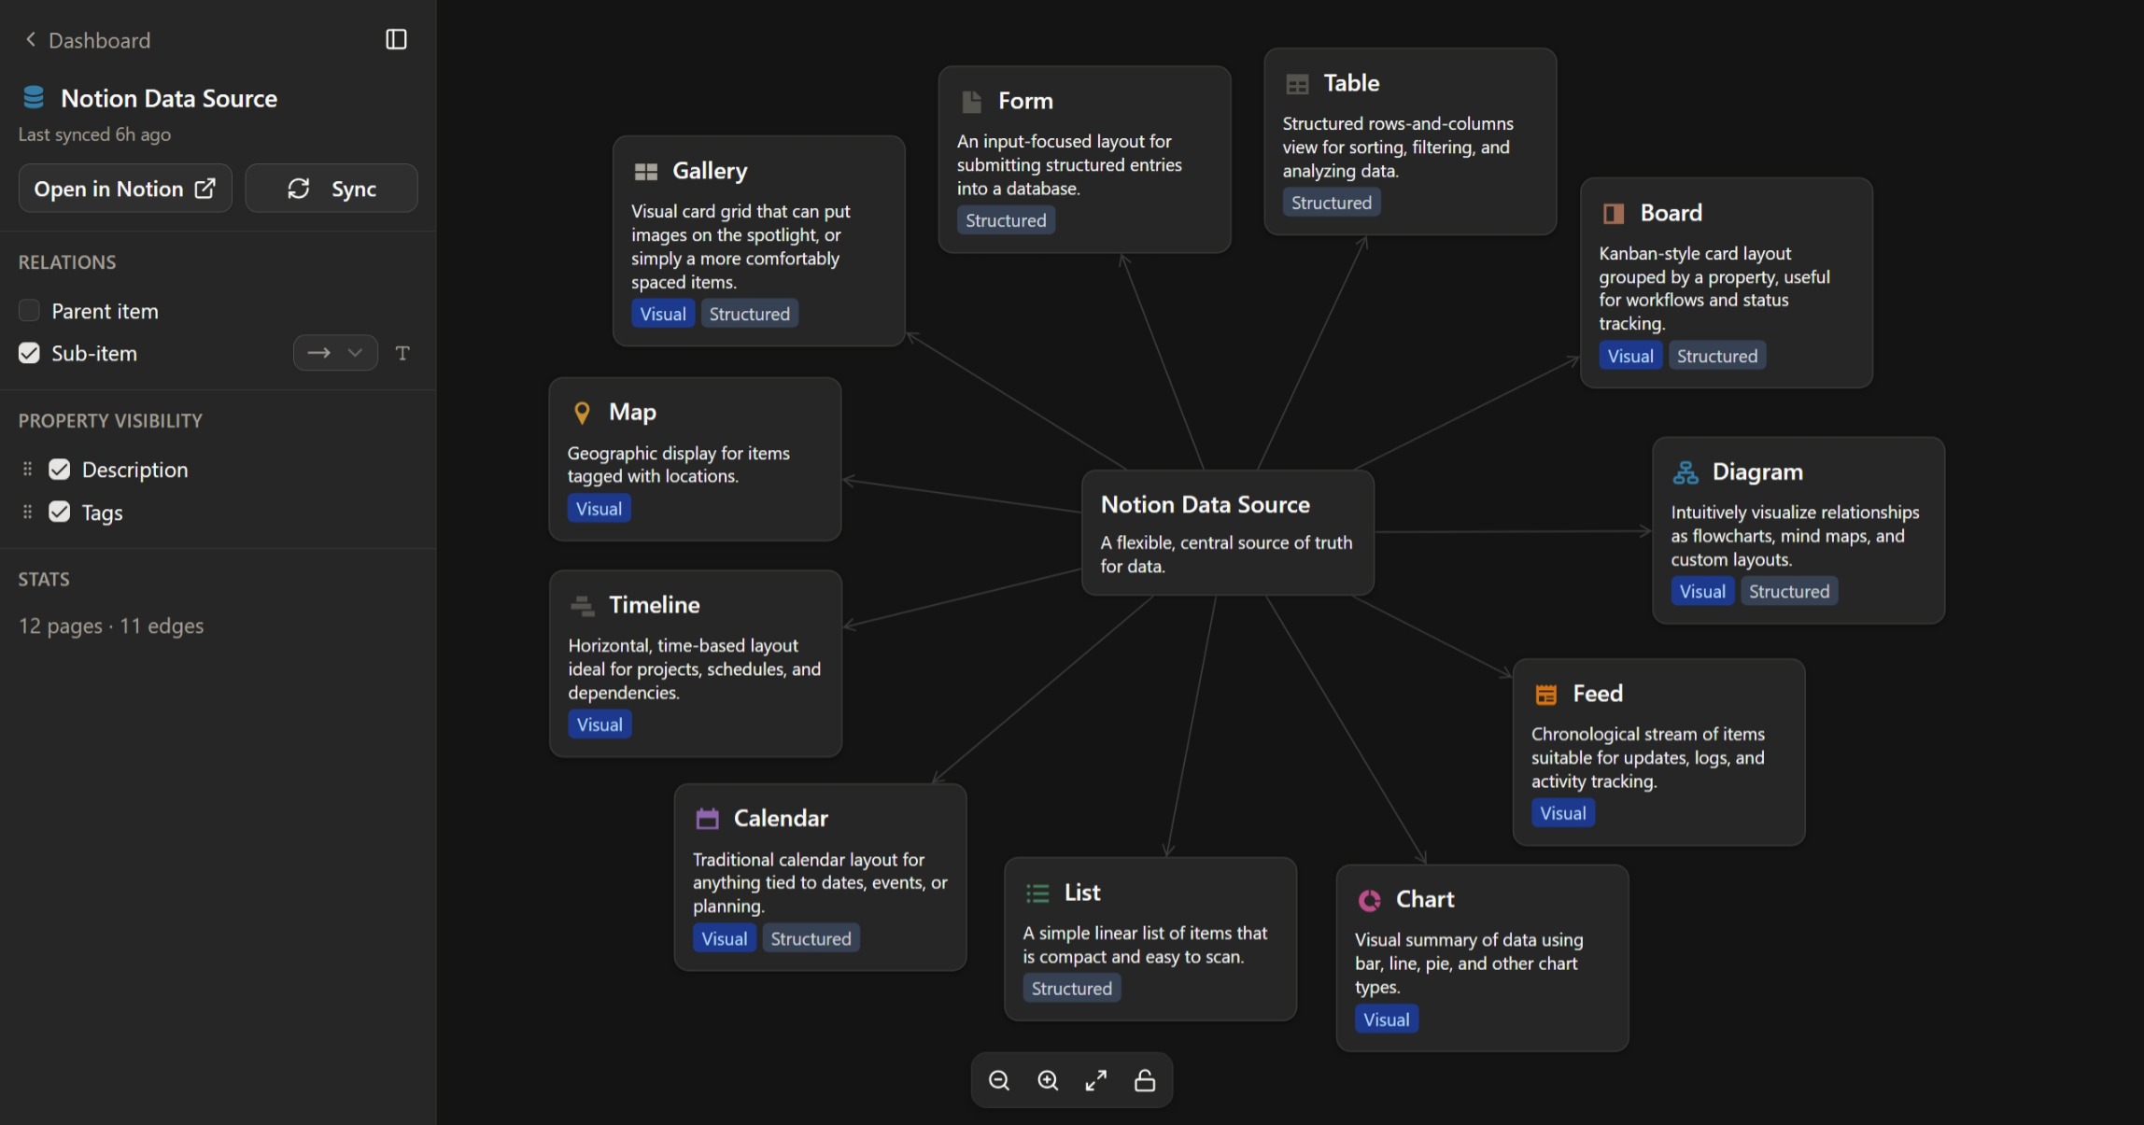Collapse the sidebar panel icon

(x=396, y=39)
